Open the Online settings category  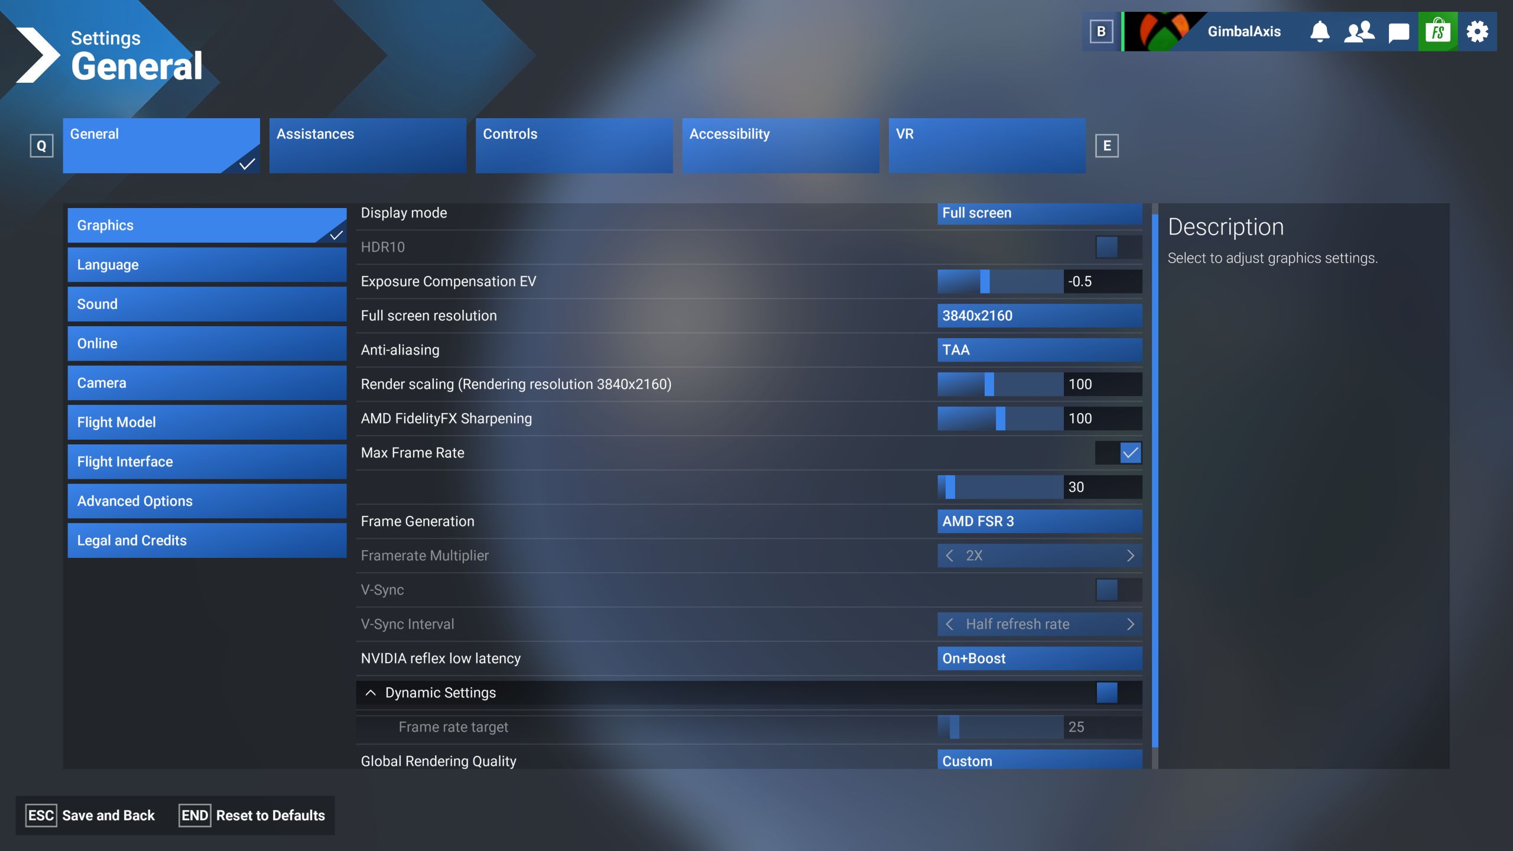point(207,343)
